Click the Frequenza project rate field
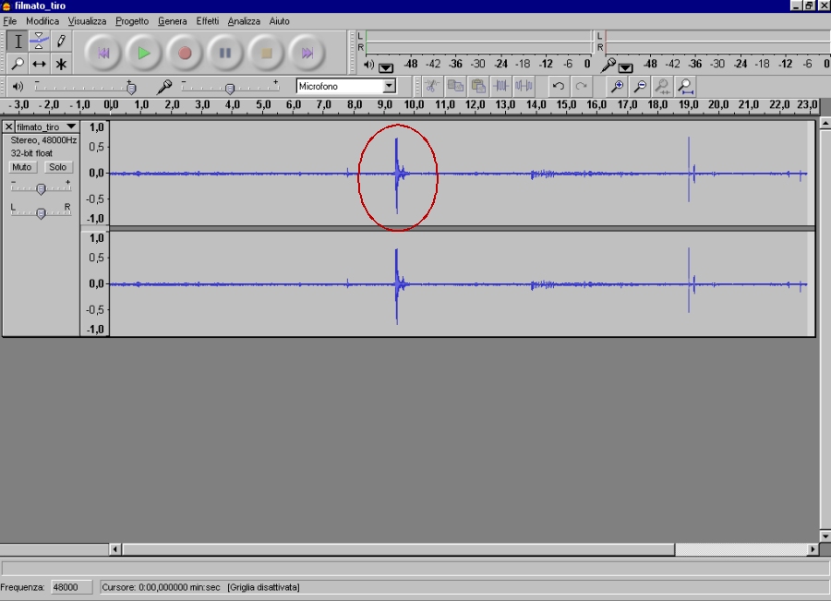 71,587
